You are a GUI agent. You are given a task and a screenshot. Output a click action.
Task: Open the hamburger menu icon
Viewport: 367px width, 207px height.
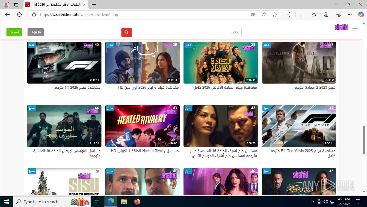(355, 29)
